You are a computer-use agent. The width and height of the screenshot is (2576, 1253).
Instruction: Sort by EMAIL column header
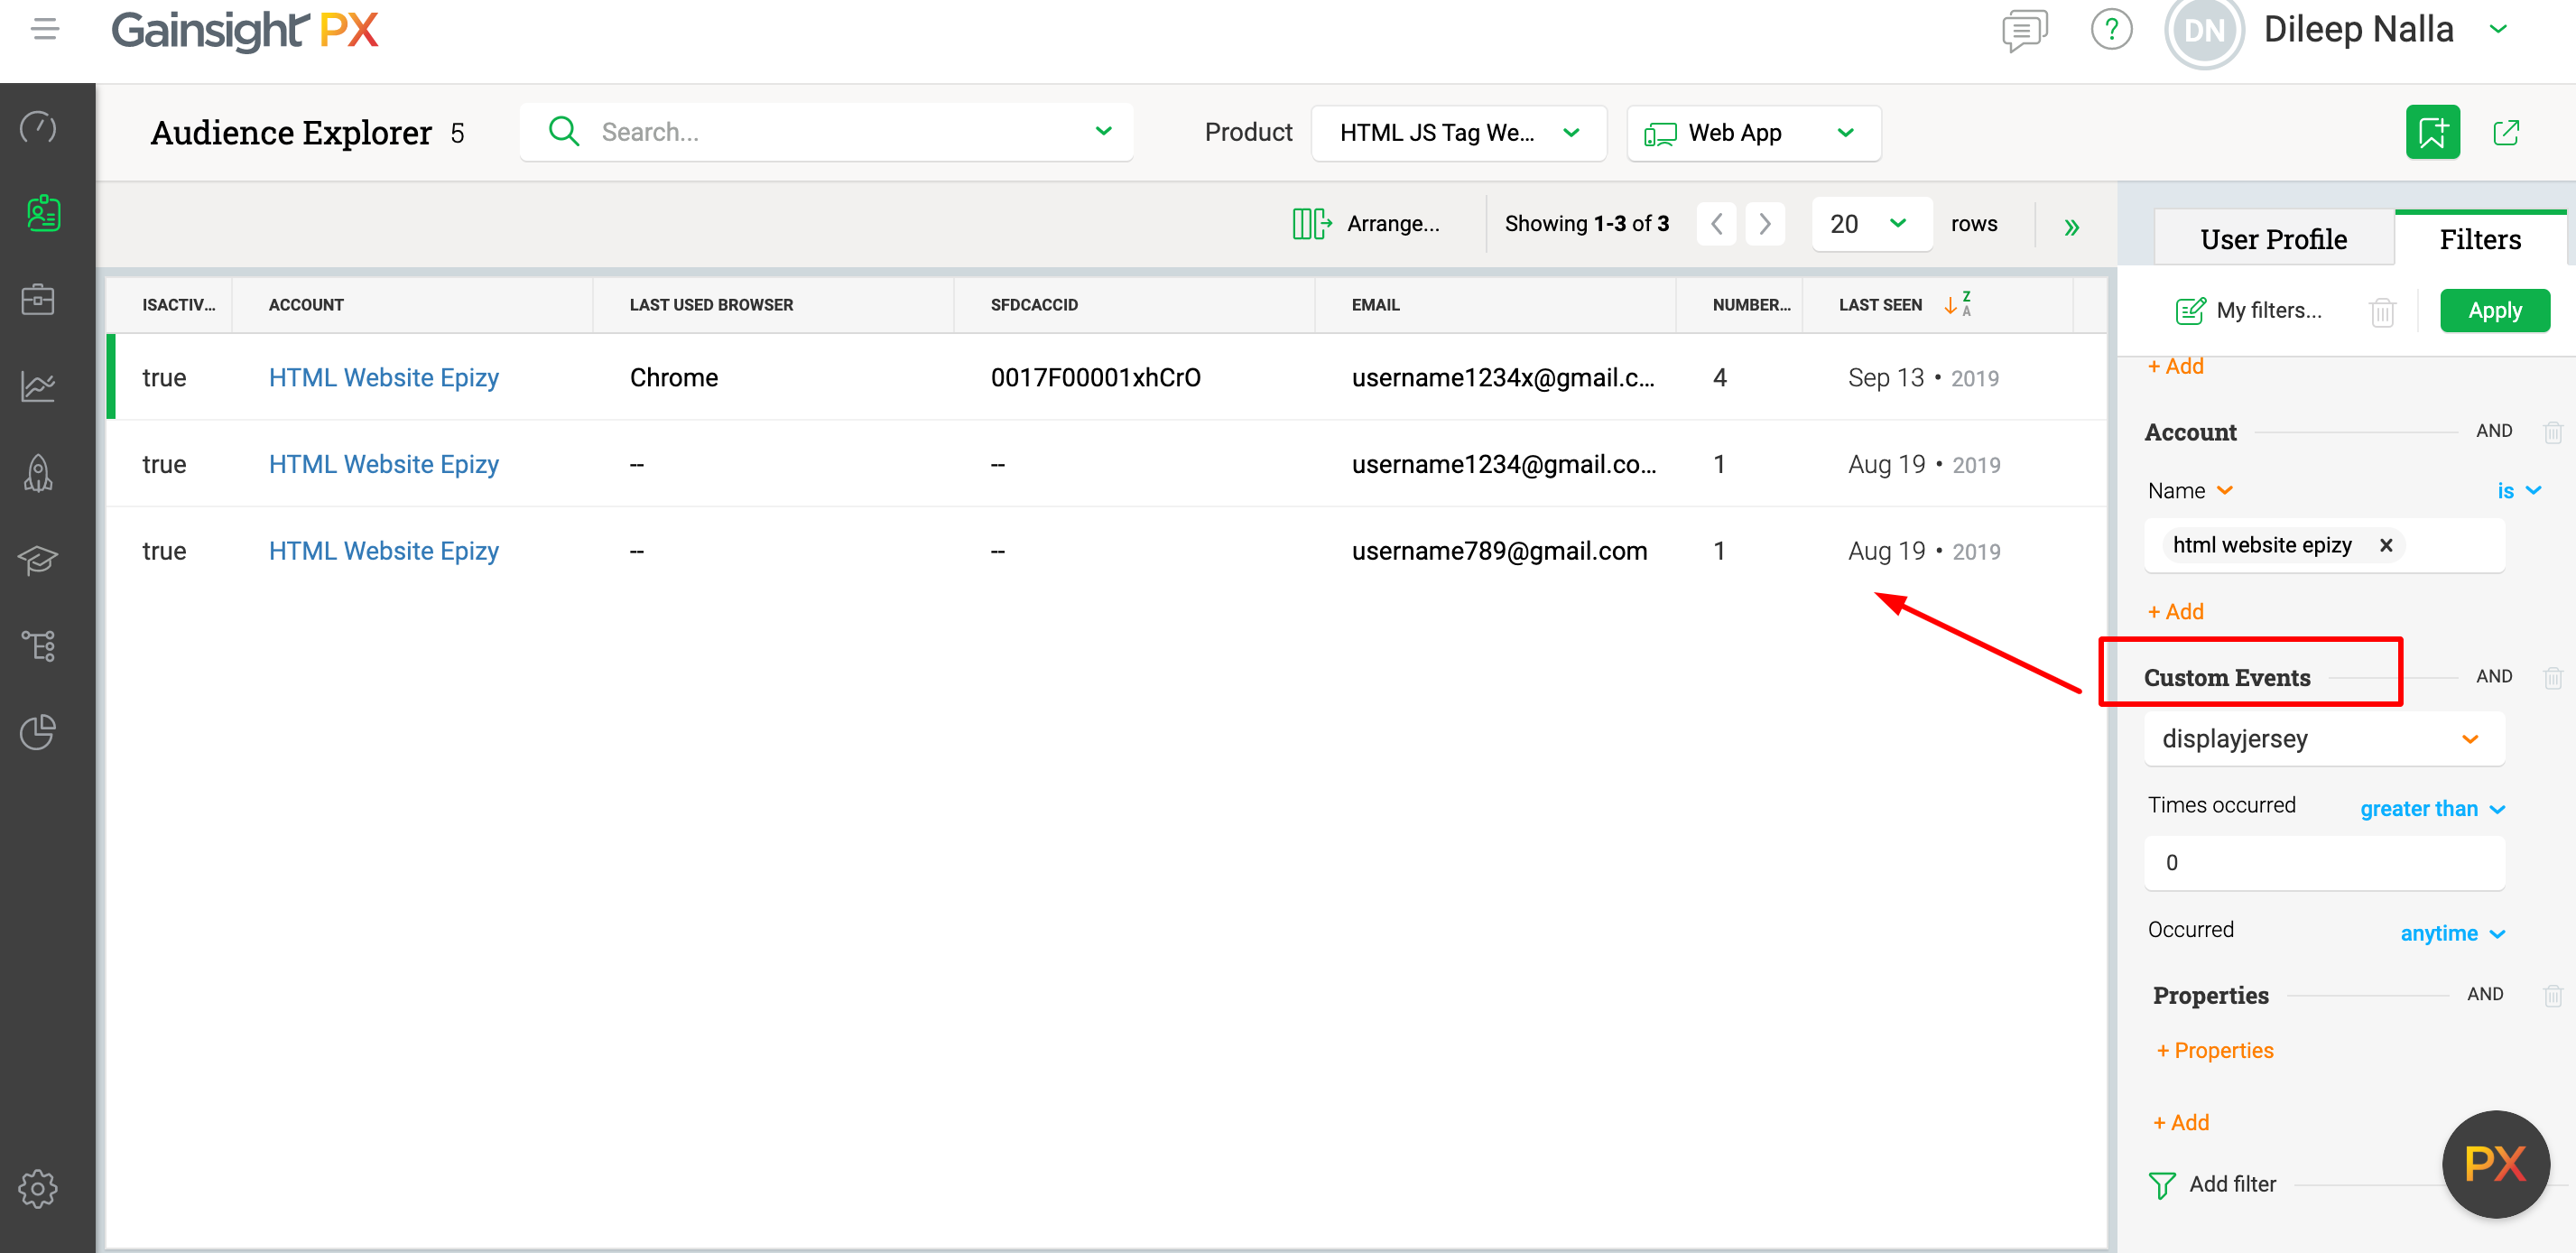pos(1375,305)
